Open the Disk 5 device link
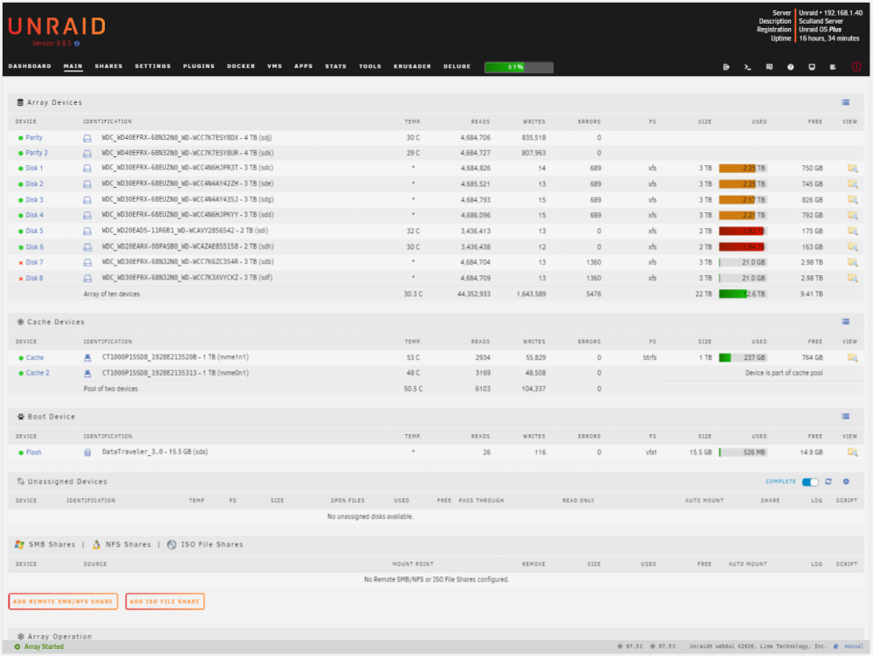The height and width of the screenshot is (656, 873). [x=34, y=231]
